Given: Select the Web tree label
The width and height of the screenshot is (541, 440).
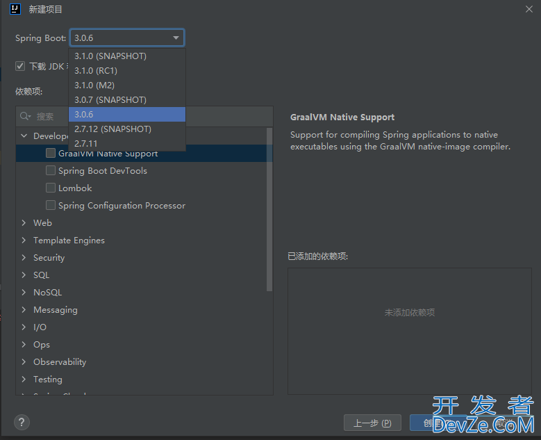Looking at the screenshot, I should click(x=42, y=222).
